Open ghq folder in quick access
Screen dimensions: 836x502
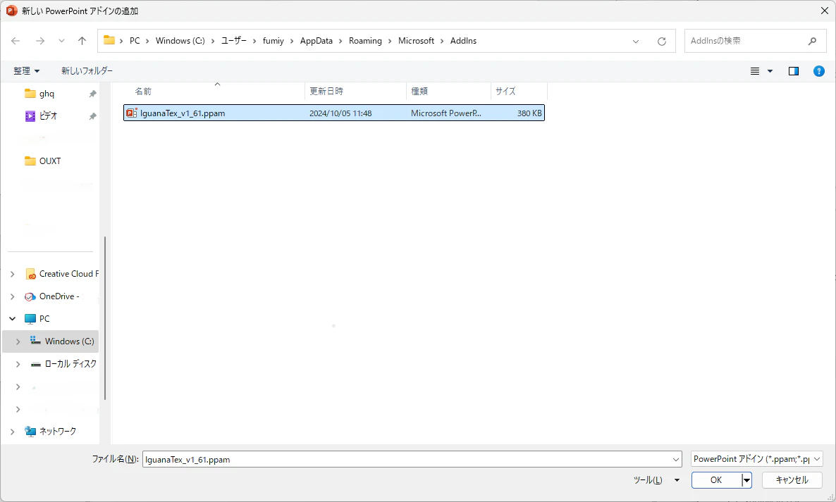pyautogui.click(x=47, y=94)
